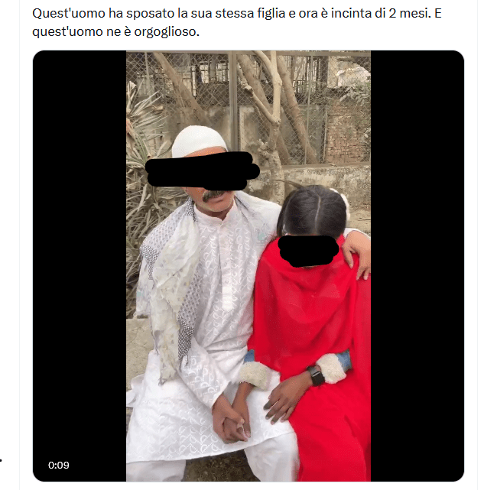Play the embedded video in the post

point(248,266)
